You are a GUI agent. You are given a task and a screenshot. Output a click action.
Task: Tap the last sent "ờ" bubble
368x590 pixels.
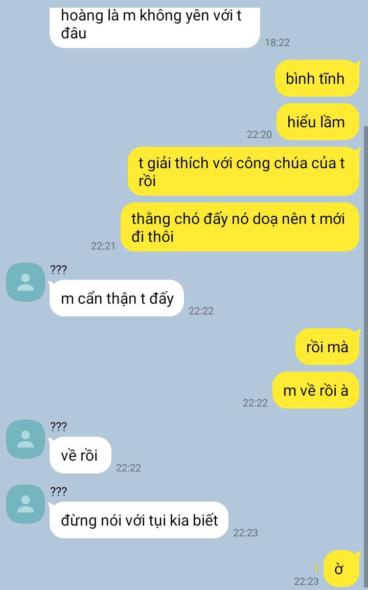[x=342, y=569]
